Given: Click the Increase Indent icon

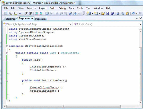Looking at the screenshot, I should [x=31, y=13].
